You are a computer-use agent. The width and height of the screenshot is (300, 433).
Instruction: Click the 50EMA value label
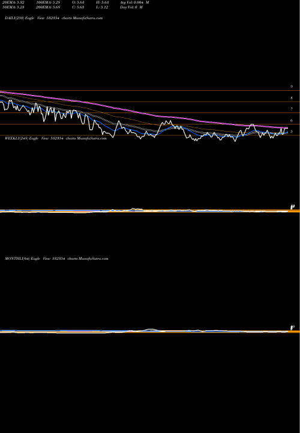[x=13, y=7]
